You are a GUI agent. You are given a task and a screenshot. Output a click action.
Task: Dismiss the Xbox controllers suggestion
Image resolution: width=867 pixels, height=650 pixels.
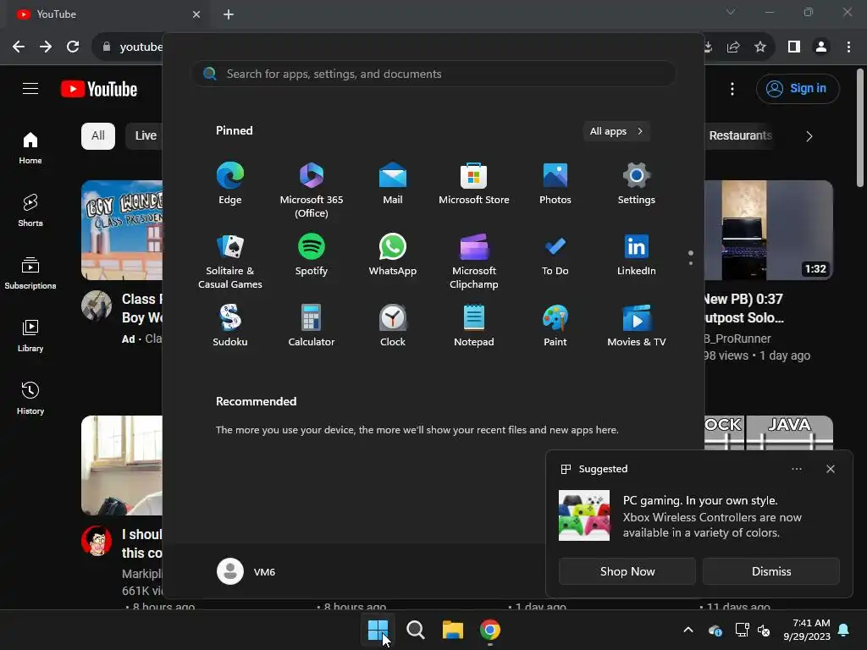point(770,571)
